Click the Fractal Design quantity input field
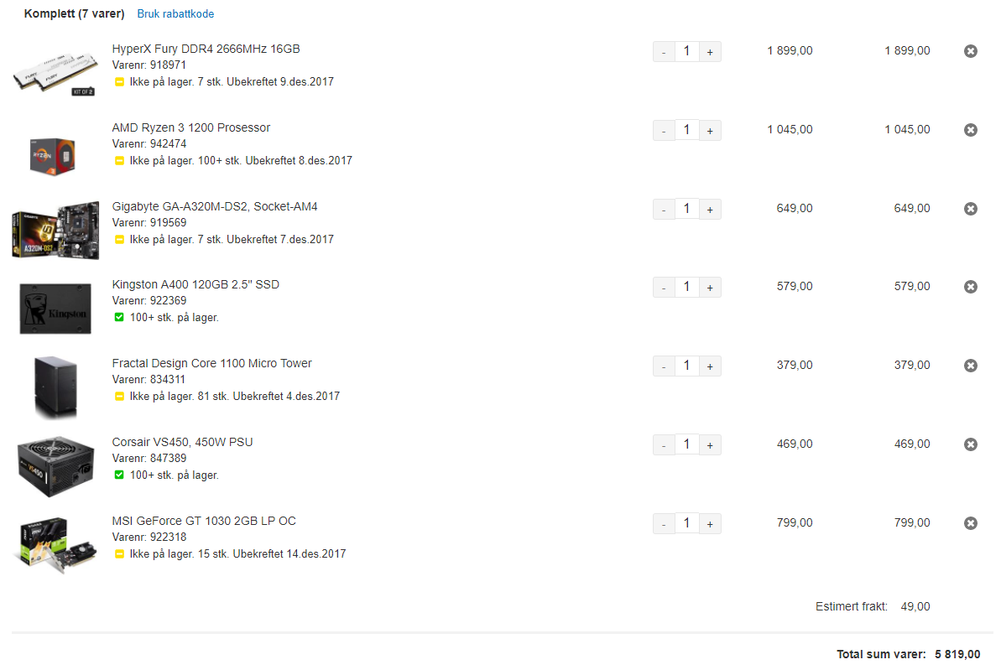The width and height of the screenshot is (1001, 670). (x=687, y=366)
